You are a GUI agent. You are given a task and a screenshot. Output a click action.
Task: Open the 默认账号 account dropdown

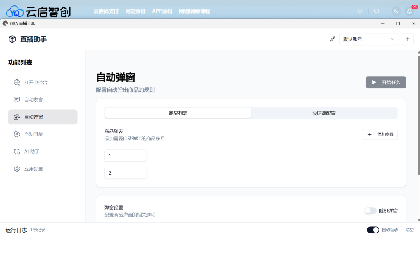pos(368,38)
